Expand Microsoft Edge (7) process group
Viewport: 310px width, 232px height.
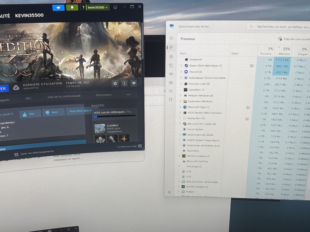coord(180,107)
